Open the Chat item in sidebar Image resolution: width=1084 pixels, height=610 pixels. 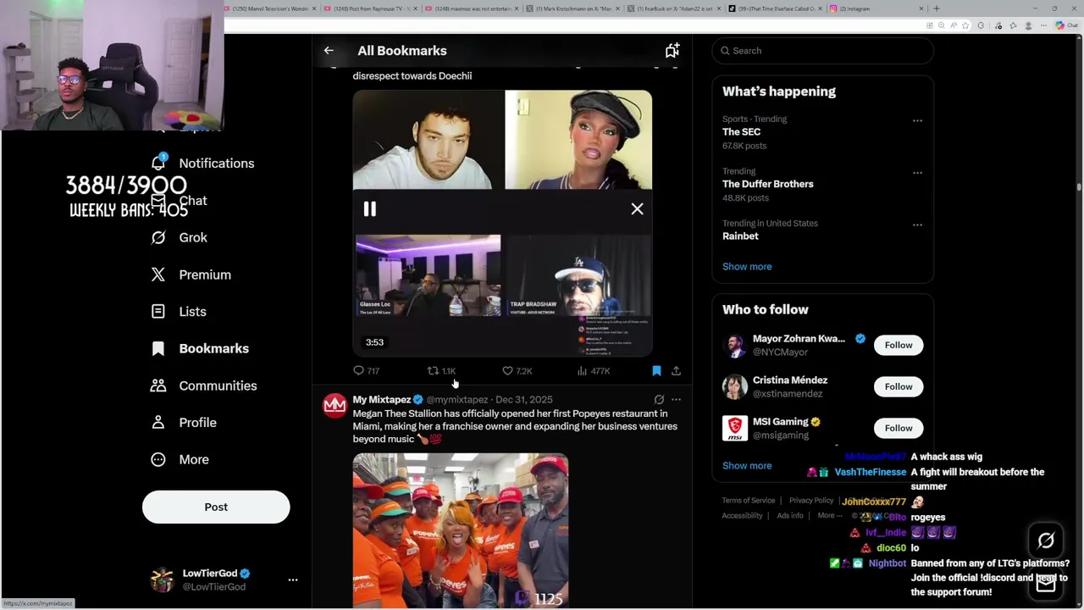point(179,201)
